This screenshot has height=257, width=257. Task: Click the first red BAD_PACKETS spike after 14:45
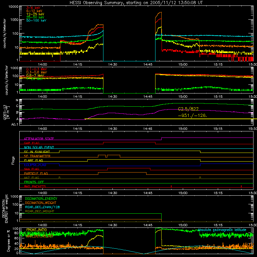171,186
